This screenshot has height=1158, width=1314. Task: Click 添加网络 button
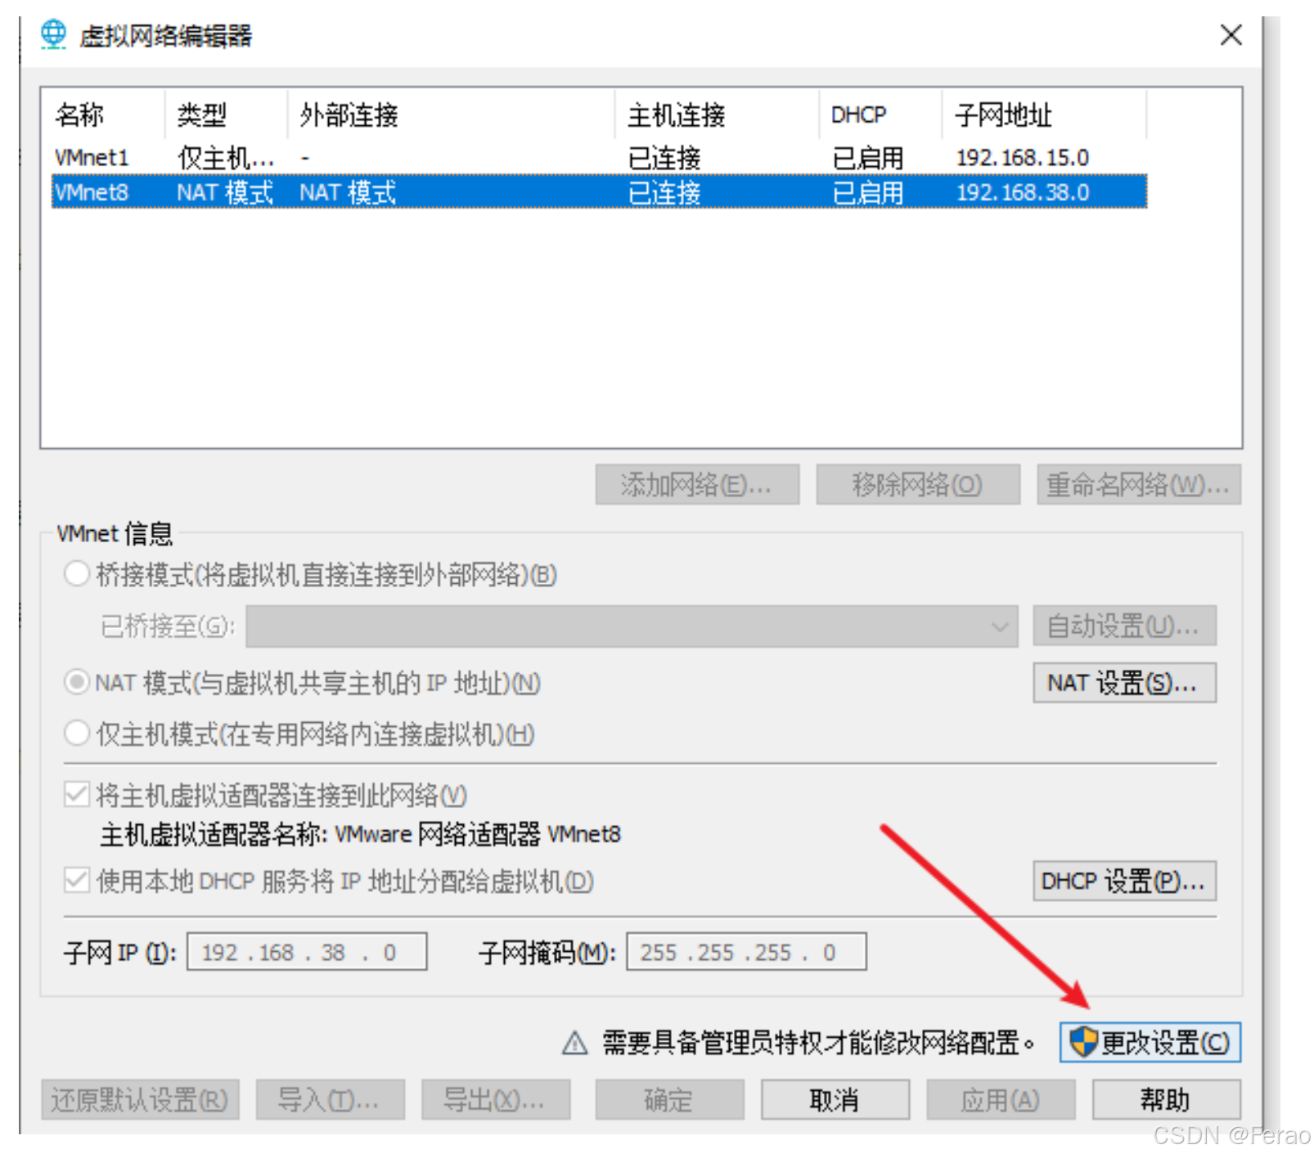tap(697, 485)
